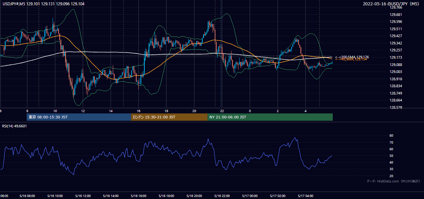The width and height of the screenshot is (424, 199).
Task: Click the 5/16 20:00 bottom time label
Action: [194, 196]
